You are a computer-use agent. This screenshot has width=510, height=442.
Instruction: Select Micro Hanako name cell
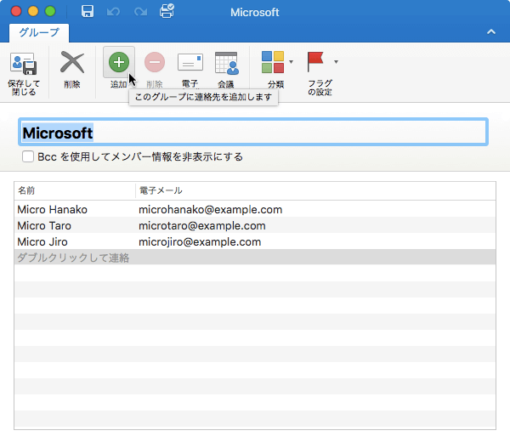[x=53, y=209]
